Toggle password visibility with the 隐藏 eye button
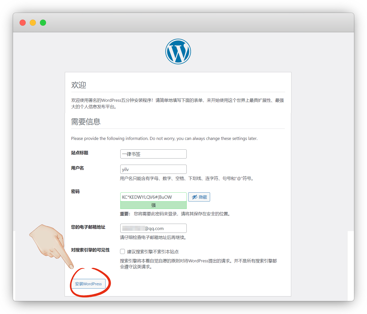 [x=199, y=197]
